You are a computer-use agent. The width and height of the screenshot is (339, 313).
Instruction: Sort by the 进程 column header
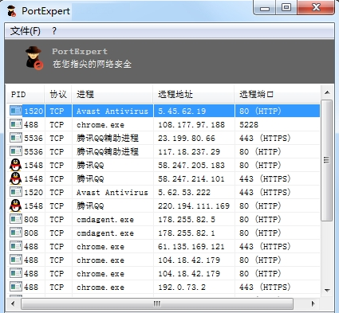point(112,94)
